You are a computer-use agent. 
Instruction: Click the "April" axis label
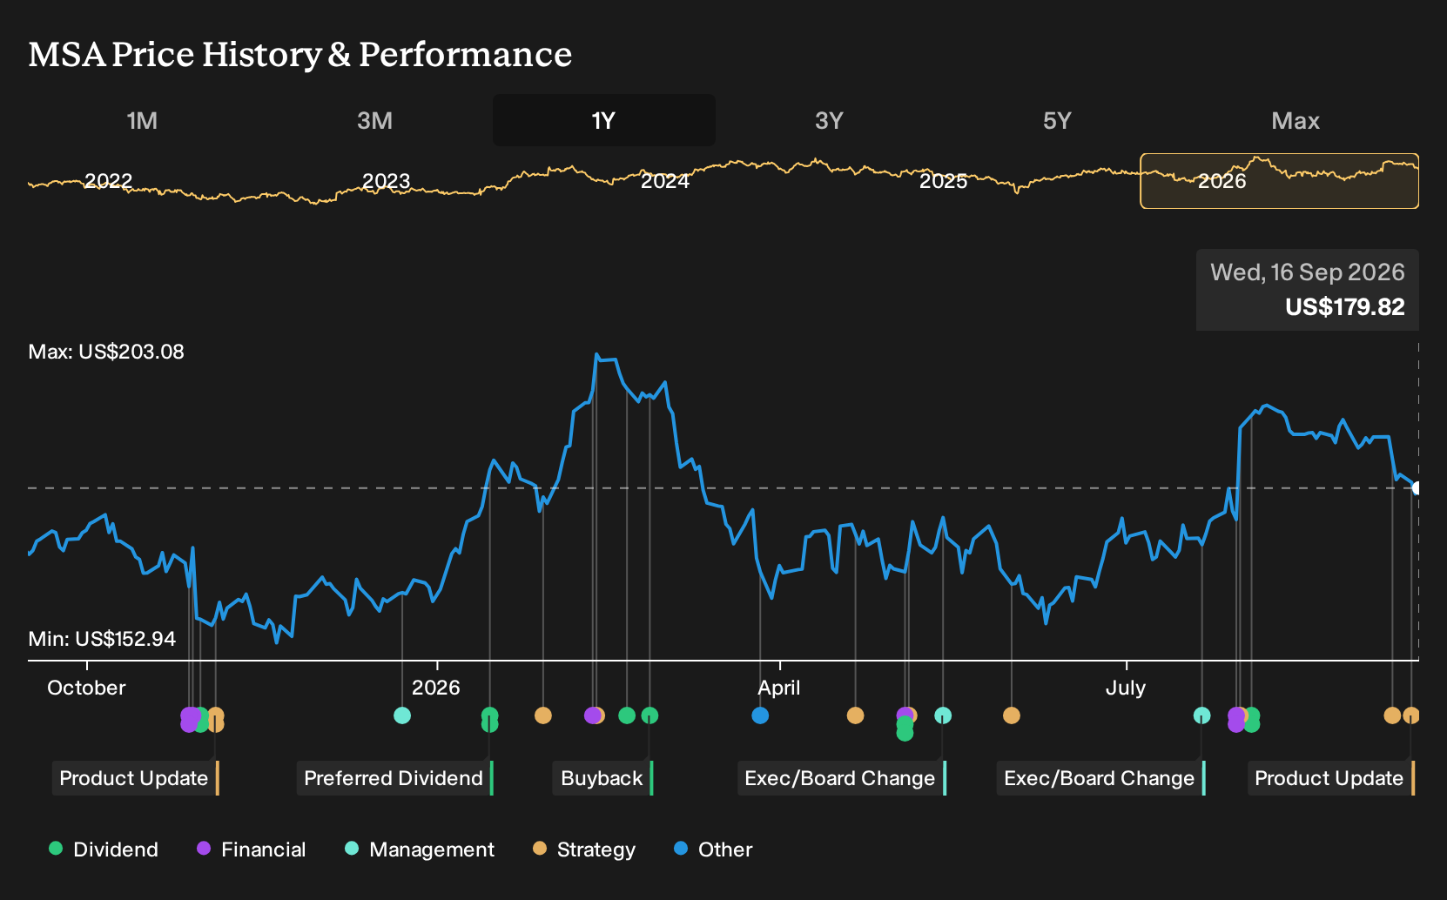click(779, 688)
